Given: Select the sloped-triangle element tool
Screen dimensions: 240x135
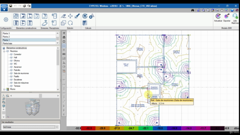Looking at the screenshot, I should [23, 16].
